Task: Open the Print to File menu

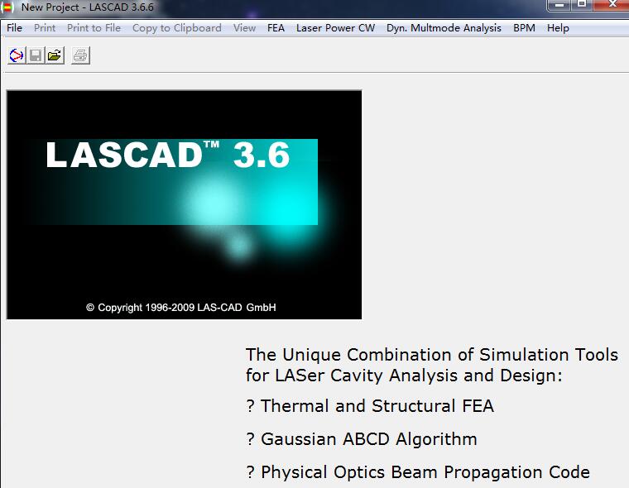Action: coord(94,28)
